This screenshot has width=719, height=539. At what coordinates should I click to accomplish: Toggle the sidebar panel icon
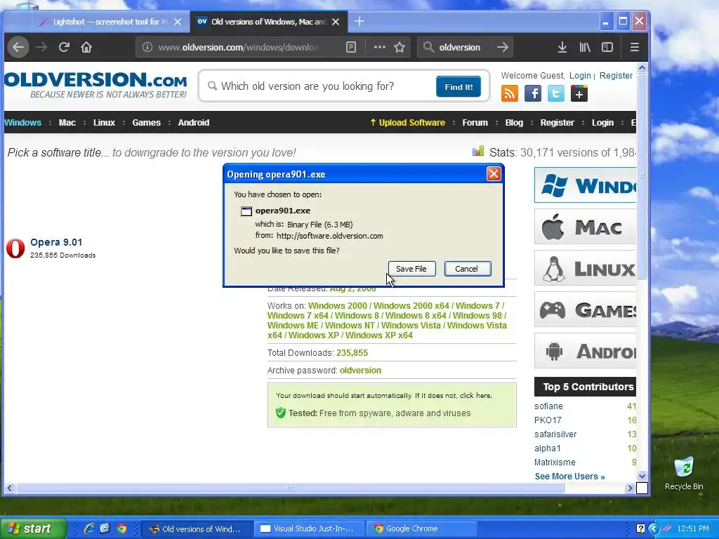coord(607,47)
